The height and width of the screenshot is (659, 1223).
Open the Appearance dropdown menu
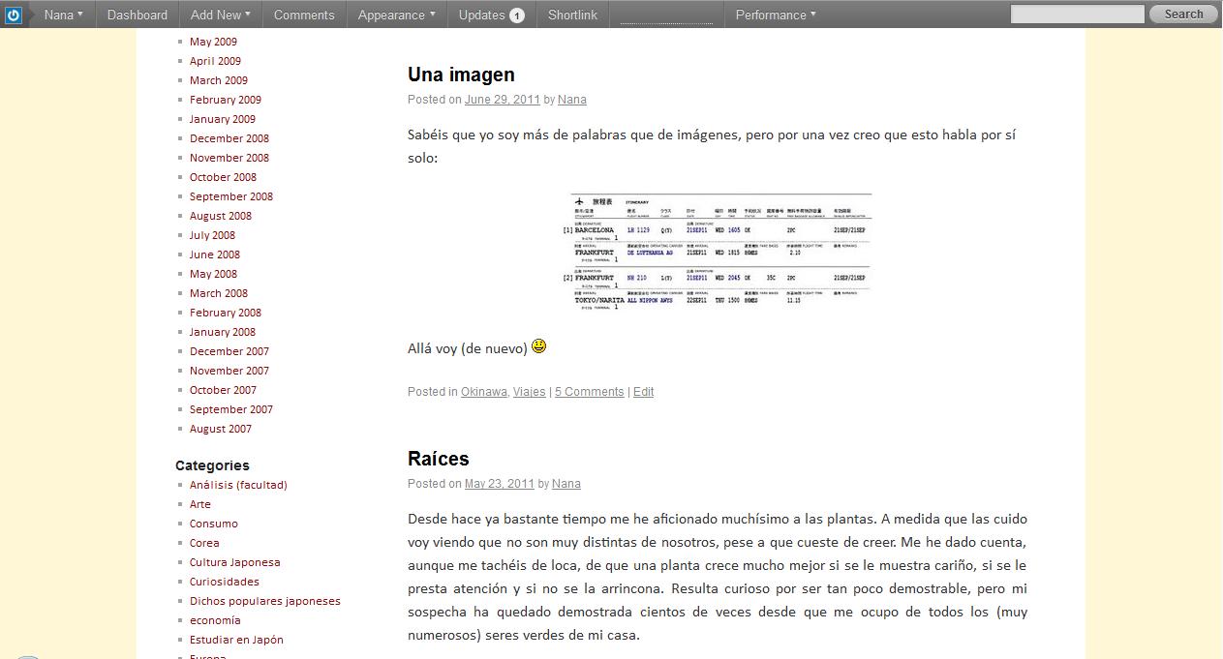click(x=396, y=15)
